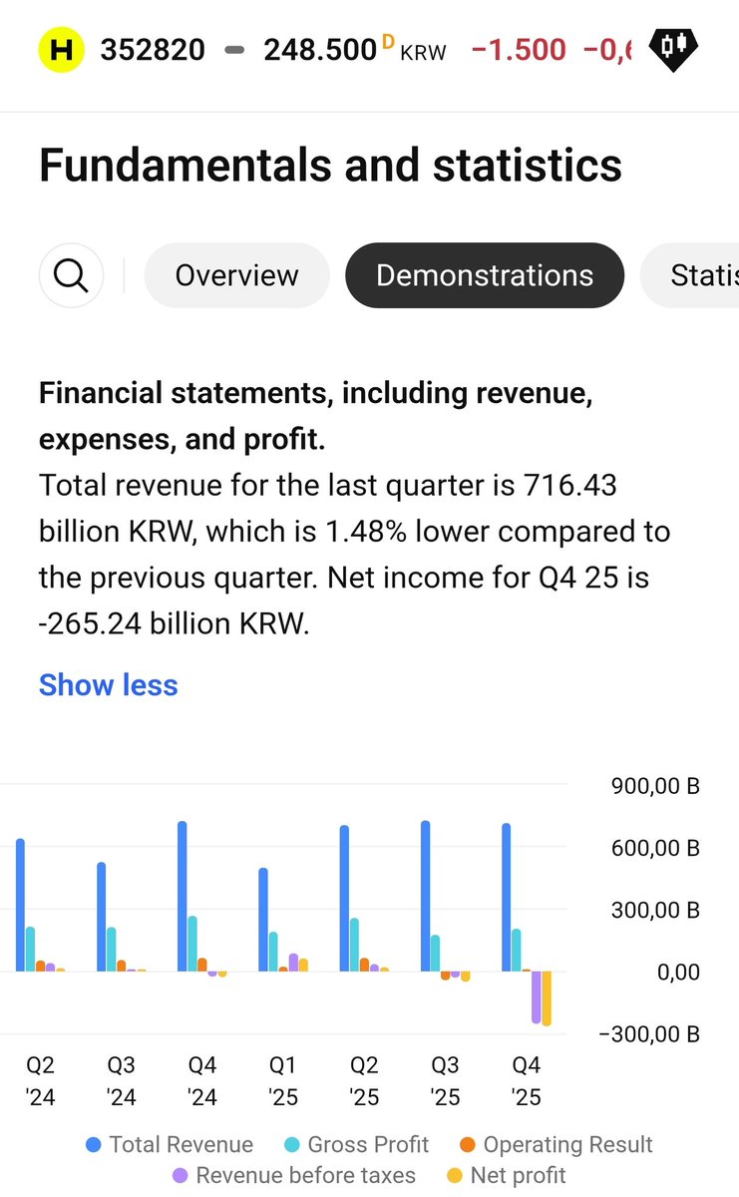Screen dimensions: 739x1197
Task: Open the Overview tab
Action: 236,275
